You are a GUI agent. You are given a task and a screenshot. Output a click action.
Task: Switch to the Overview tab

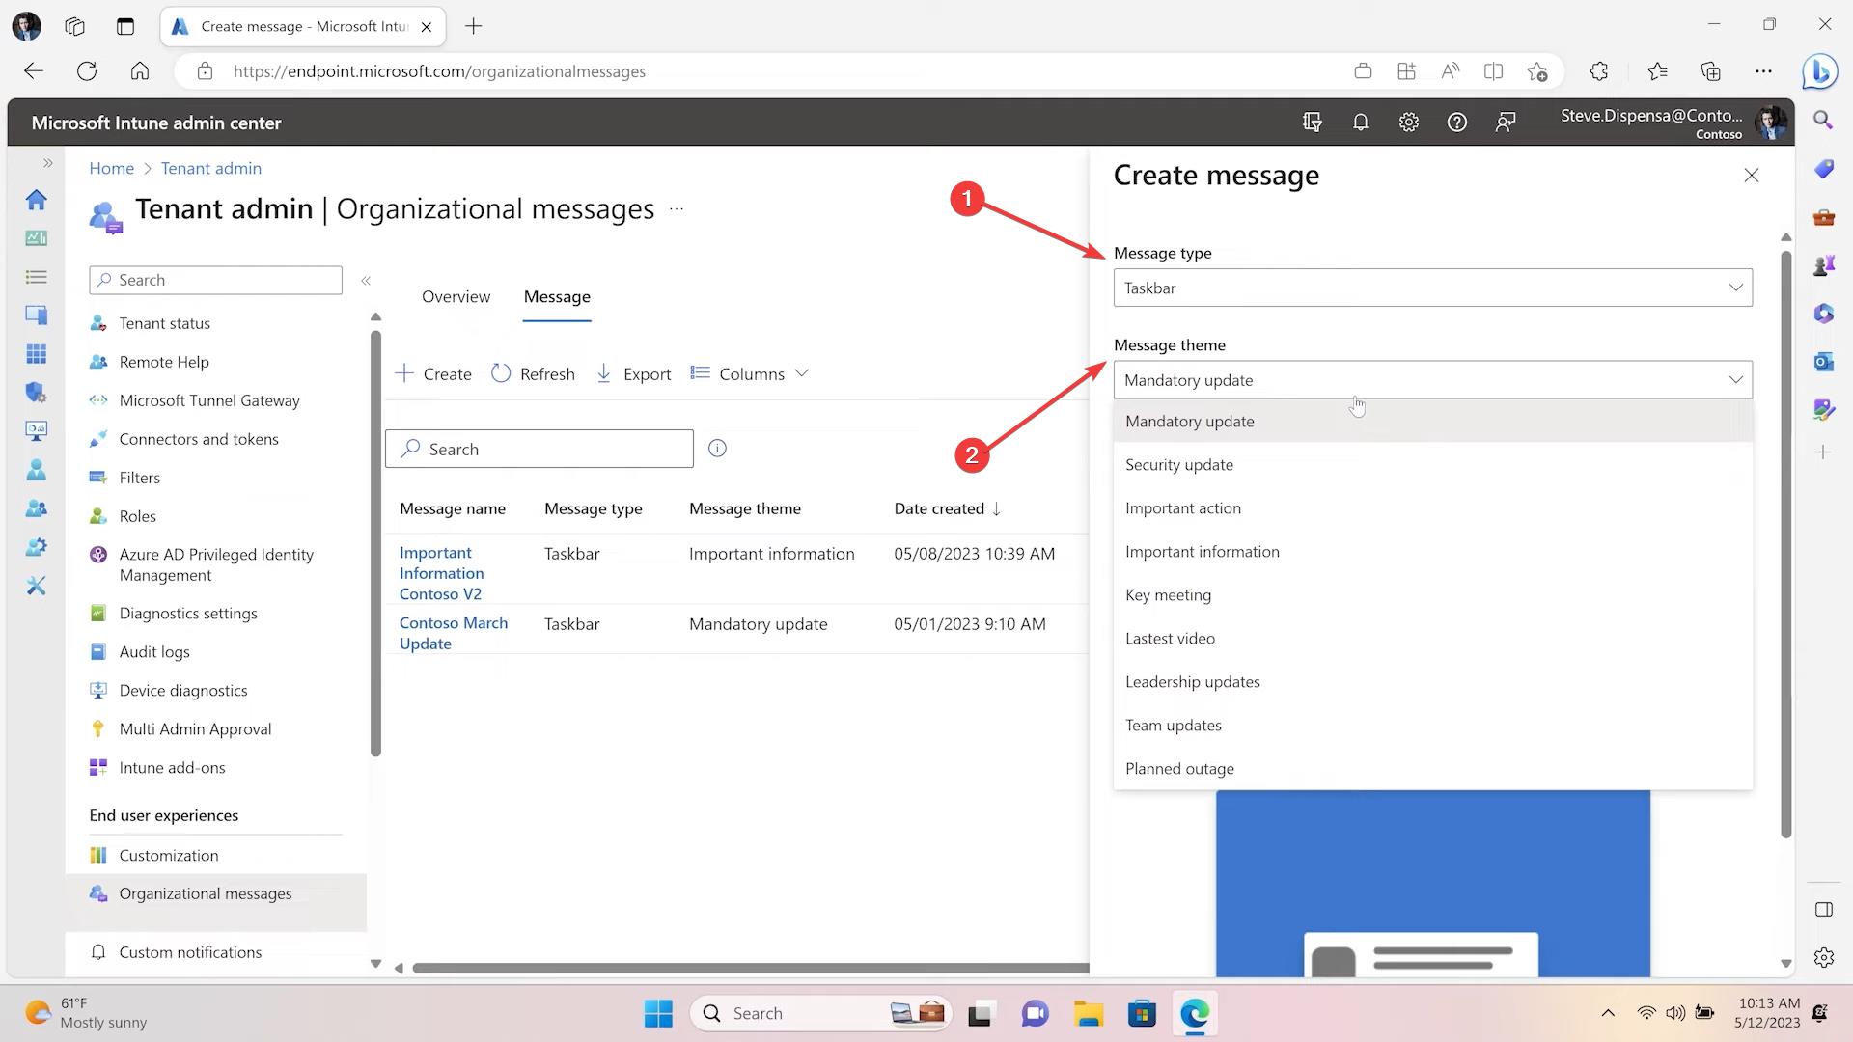point(456,297)
